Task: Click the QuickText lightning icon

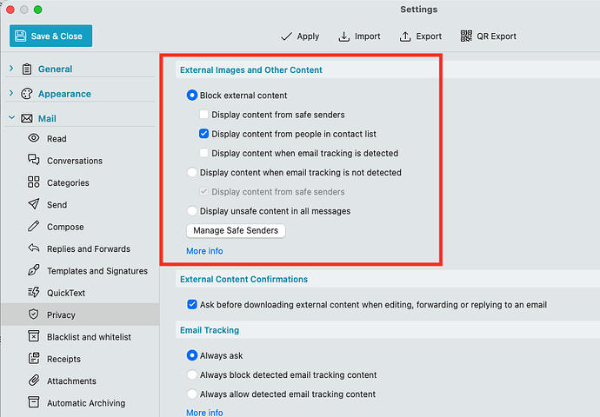Action: [34, 293]
